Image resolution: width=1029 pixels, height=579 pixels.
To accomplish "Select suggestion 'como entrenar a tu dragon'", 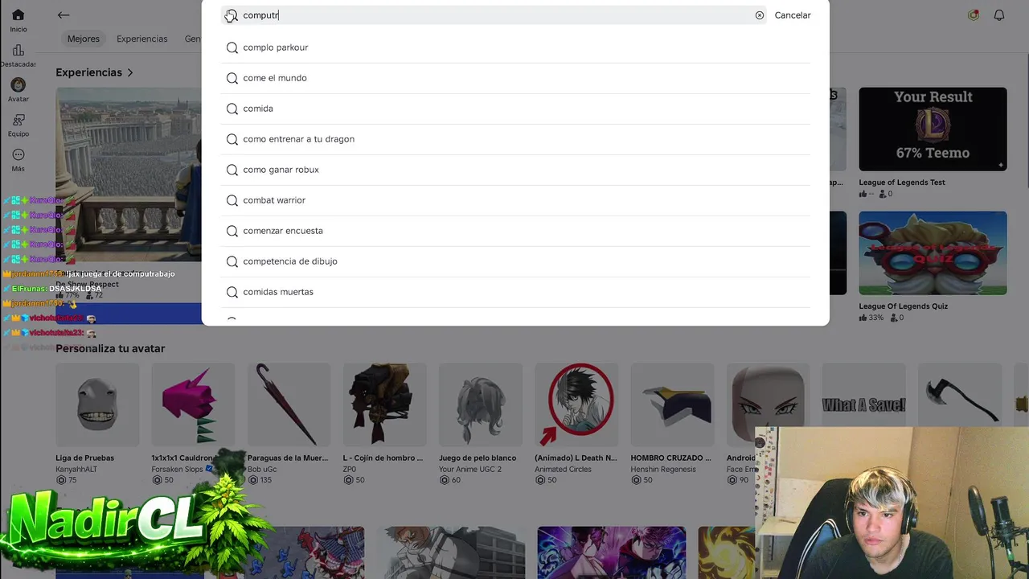I will coord(515,139).
